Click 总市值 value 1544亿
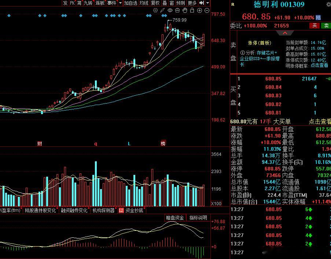Viewport: 331px width, 259px height. (x=272, y=182)
